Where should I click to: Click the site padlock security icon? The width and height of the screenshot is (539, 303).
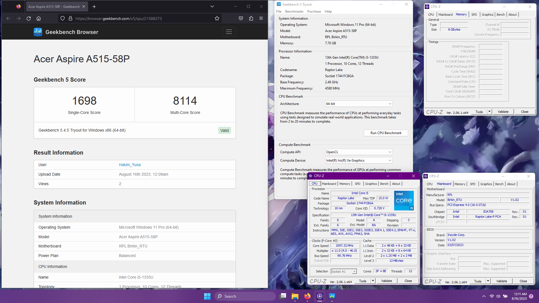70,19
